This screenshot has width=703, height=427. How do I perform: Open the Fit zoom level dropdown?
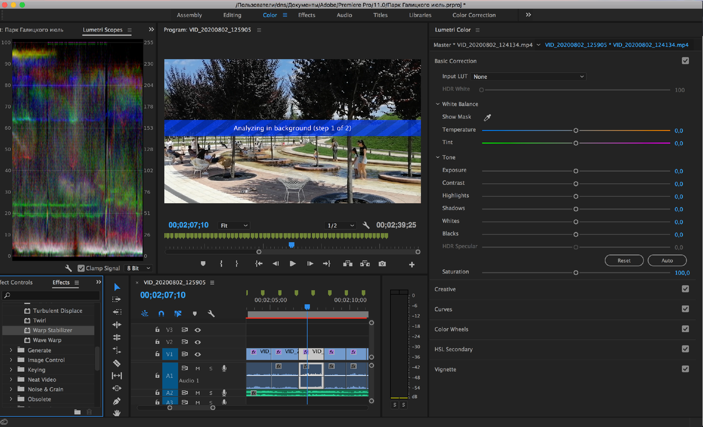click(234, 226)
